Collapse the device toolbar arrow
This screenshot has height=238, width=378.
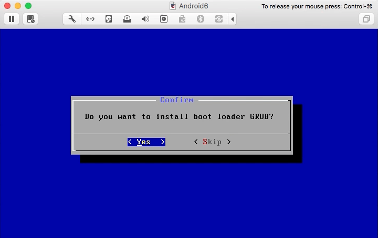233,19
